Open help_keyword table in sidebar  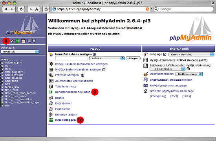point(14,75)
